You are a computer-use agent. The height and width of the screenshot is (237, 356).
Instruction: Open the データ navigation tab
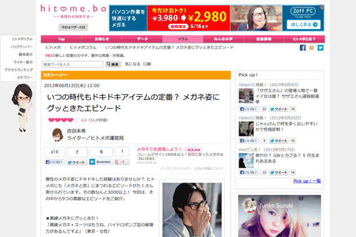point(142,39)
